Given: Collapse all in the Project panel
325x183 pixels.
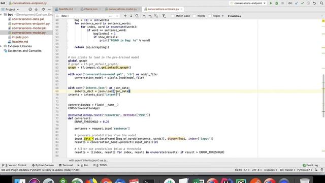Looking at the screenshot, I should pos(36,9).
